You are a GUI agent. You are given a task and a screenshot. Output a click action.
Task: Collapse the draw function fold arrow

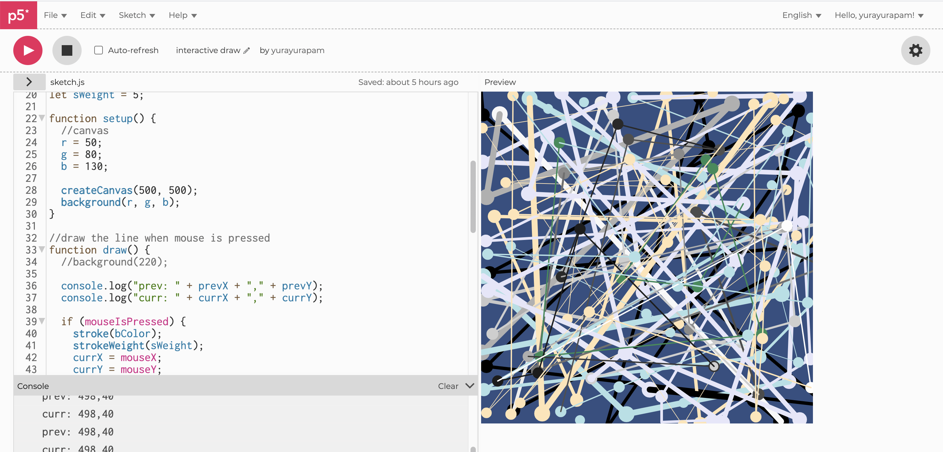pyautogui.click(x=41, y=250)
